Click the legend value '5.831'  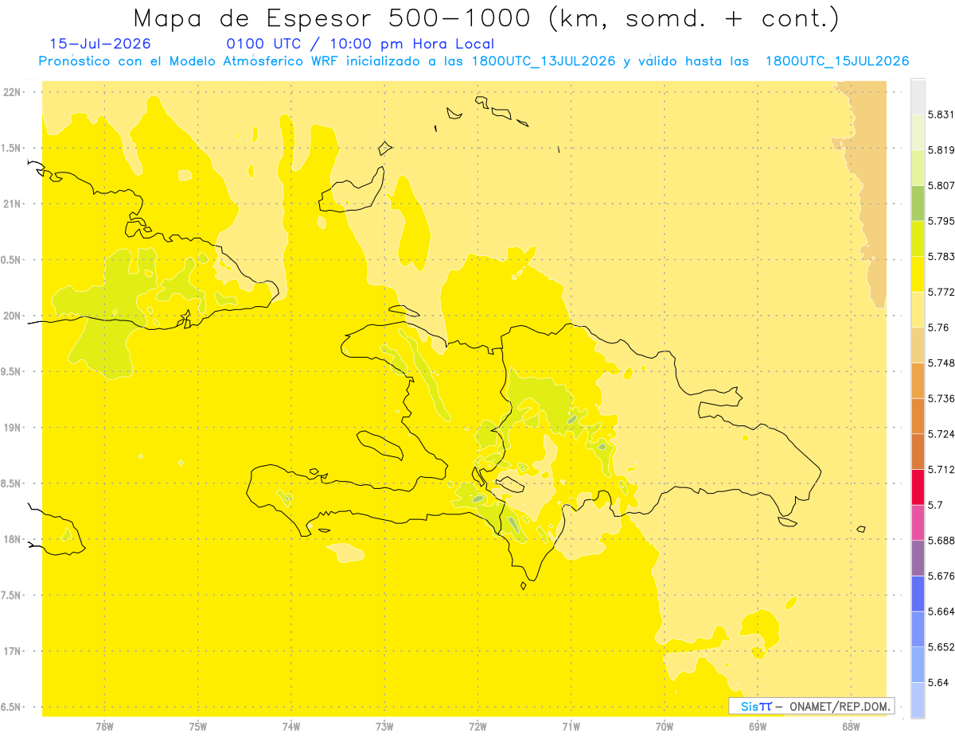941,114
